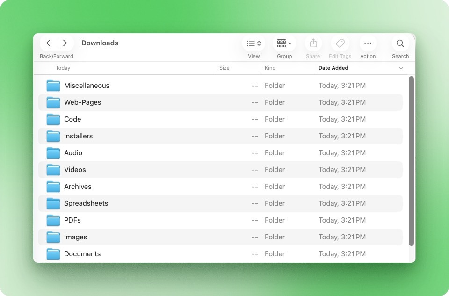The image size is (449, 296).
Task: Open the Date Added column sort chevron
Action: pos(401,68)
